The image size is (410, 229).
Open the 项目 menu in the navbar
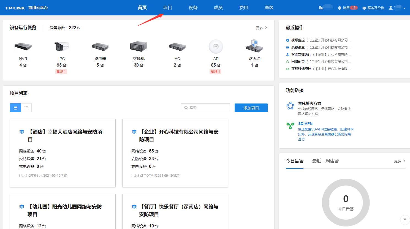coord(167,8)
